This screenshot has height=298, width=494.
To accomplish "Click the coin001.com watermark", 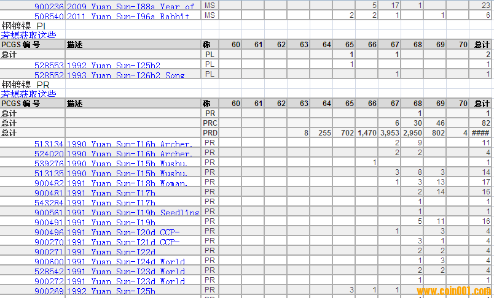I will coord(456,291).
